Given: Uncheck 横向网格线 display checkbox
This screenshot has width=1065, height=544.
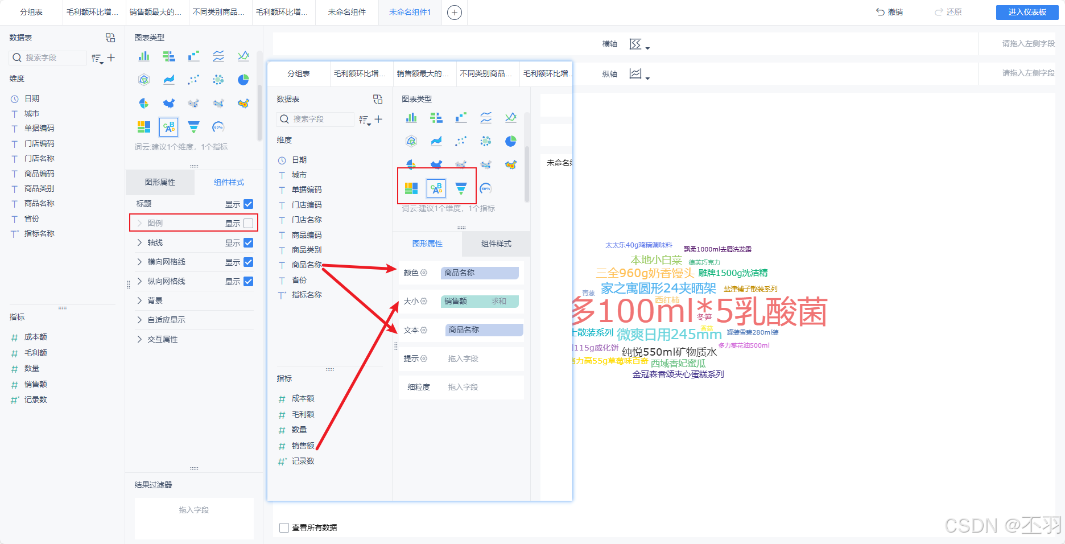Looking at the screenshot, I should tap(249, 262).
